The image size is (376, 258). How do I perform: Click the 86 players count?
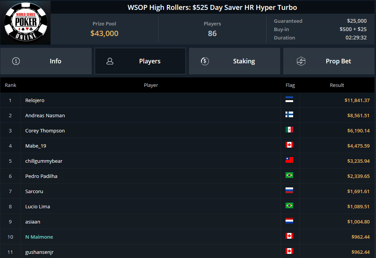tap(212, 33)
